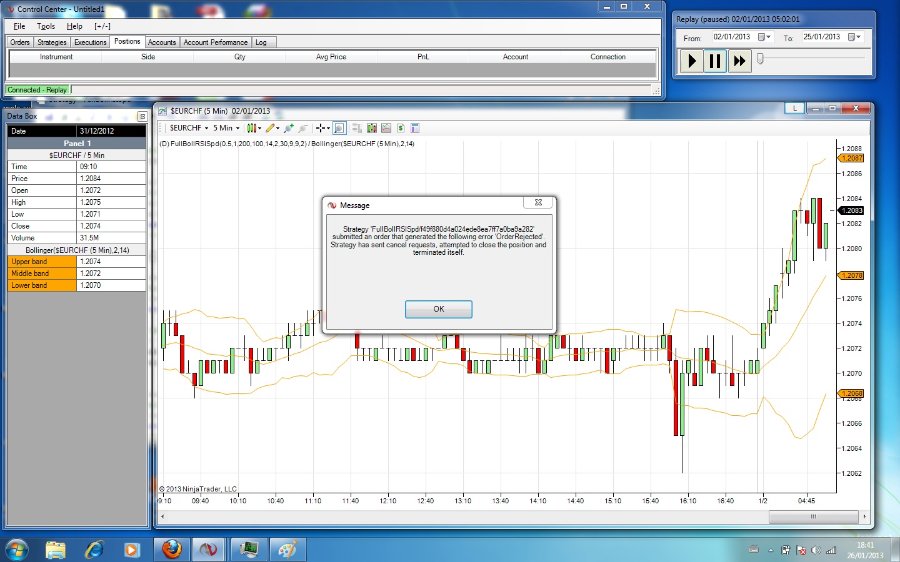Open the File menu in Control Center

coord(19,26)
